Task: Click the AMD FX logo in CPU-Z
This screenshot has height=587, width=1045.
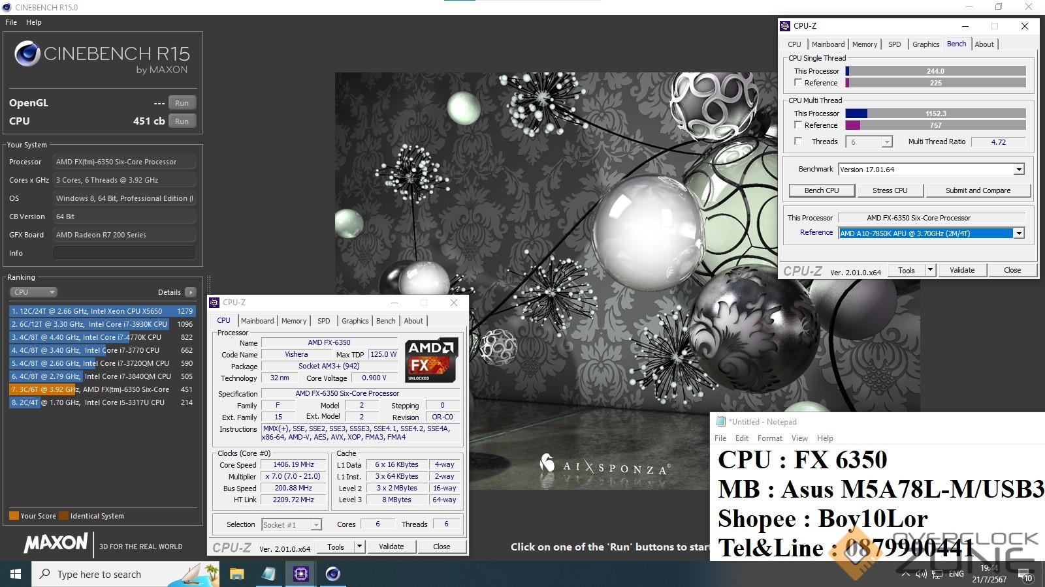Action: [431, 359]
